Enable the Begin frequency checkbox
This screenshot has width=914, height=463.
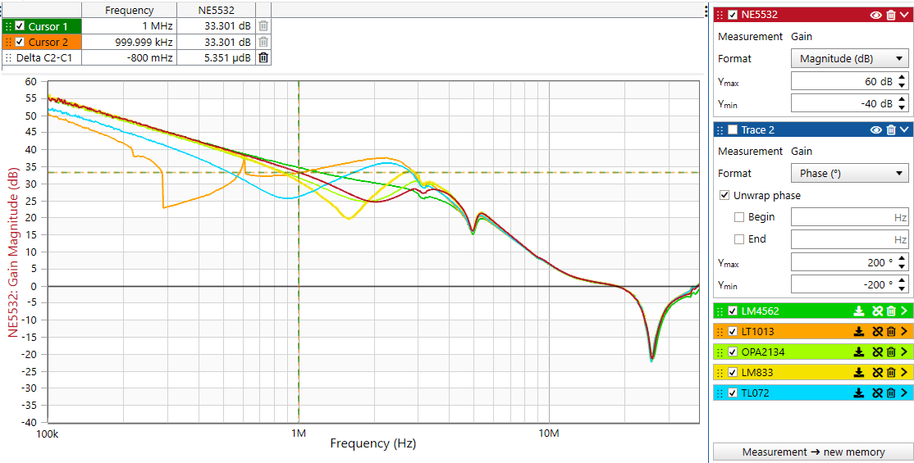(x=739, y=217)
